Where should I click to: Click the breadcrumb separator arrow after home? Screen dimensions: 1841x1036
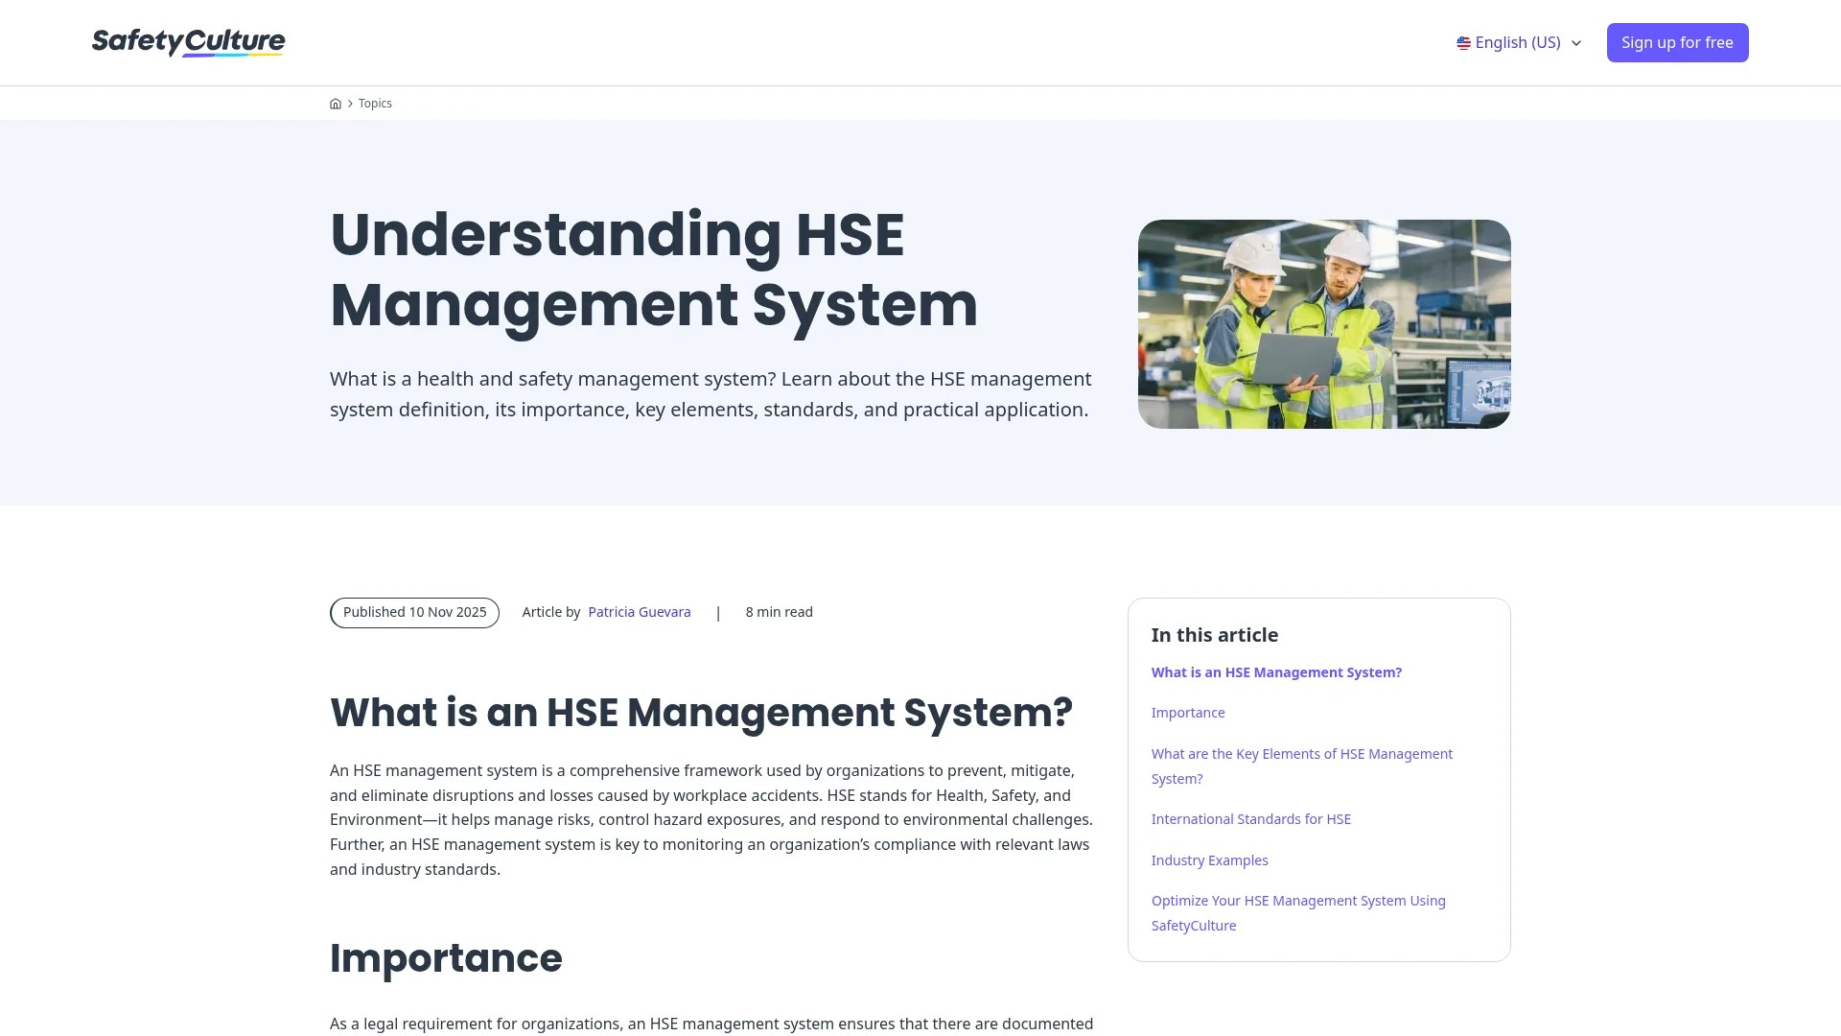[349, 103]
